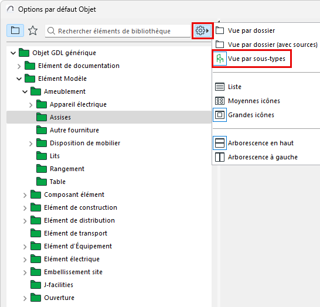Choose the Liste view icon
Viewport: 320px width, 307px height.
click(220, 87)
